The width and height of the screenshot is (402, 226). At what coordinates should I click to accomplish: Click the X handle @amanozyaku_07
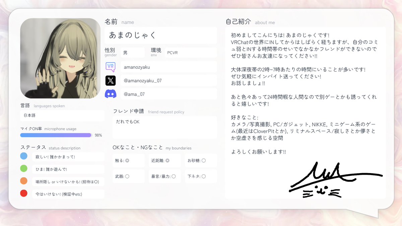pyautogui.click(x=169, y=81)
